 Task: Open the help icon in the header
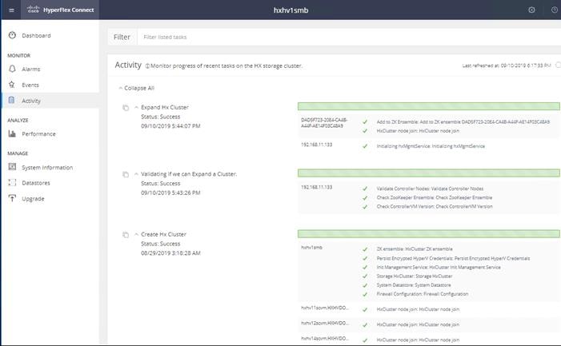[555, 10]
